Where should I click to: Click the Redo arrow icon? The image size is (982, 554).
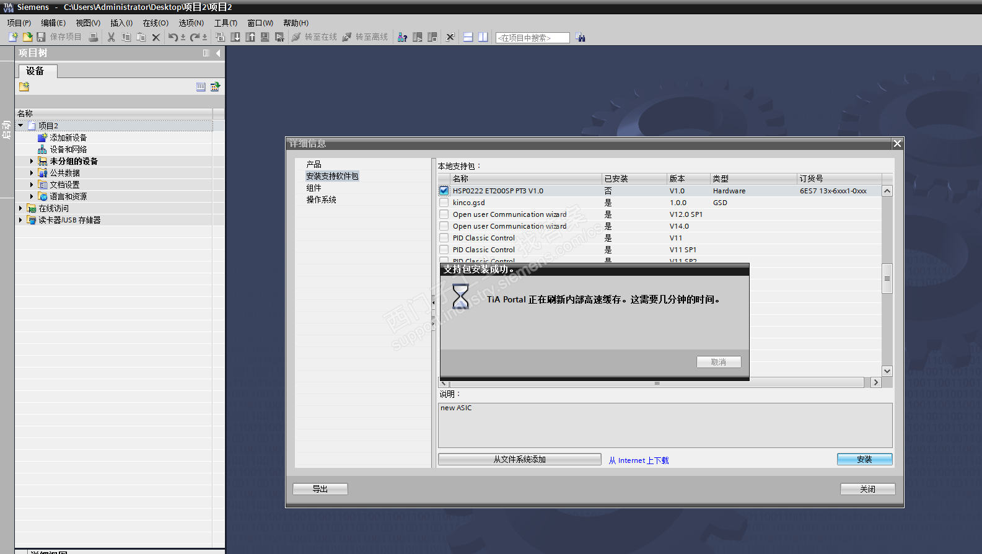195,37
